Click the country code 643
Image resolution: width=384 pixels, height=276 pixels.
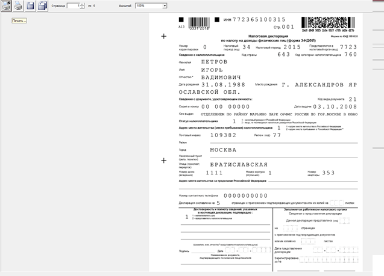(283, 54)
